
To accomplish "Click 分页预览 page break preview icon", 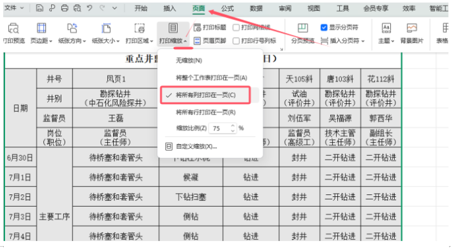I will [302, 28].
